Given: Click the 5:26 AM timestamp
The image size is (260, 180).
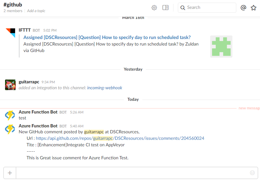Looking at the screenshot, I should tap(76, 112).
